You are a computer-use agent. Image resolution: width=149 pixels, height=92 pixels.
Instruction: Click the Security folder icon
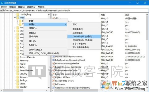coord(18,74)
